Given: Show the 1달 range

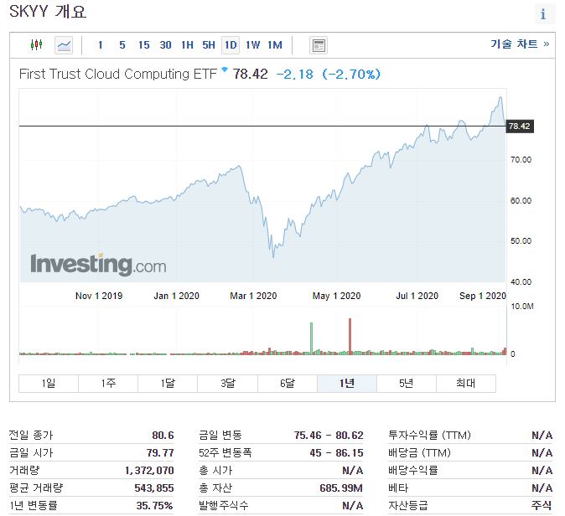Looking at the screenshot, I should point(168,383).
